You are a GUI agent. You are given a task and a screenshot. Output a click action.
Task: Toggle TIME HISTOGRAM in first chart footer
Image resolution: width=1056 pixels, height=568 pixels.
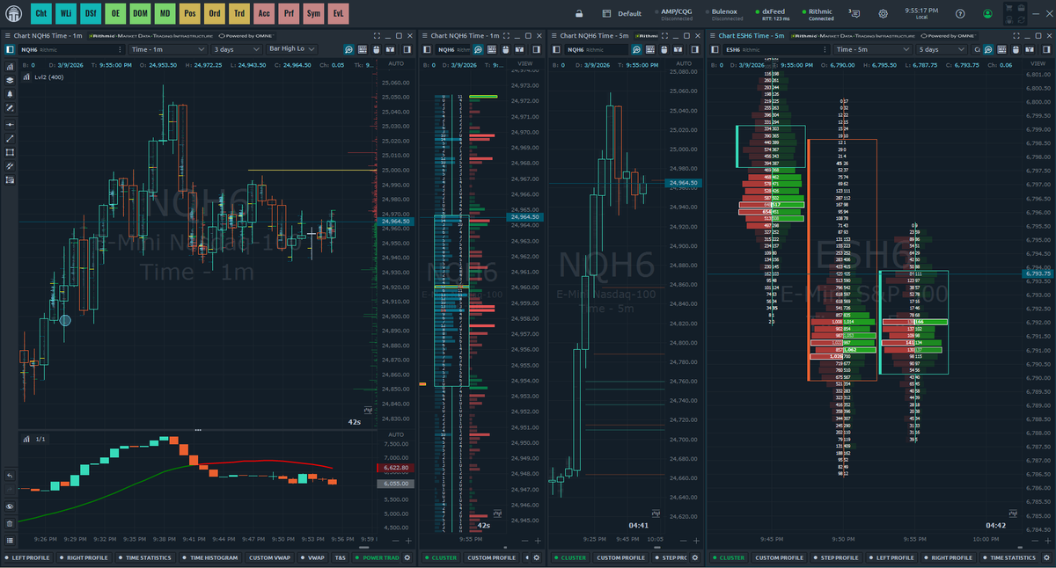coord(210,557)
